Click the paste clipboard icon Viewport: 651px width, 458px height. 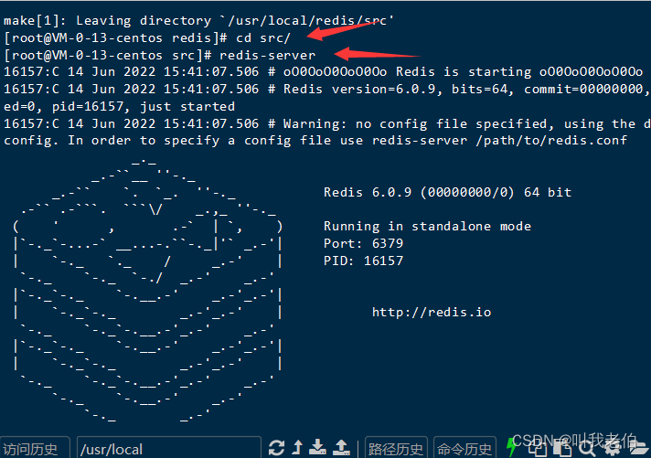(x=562, y=449)
